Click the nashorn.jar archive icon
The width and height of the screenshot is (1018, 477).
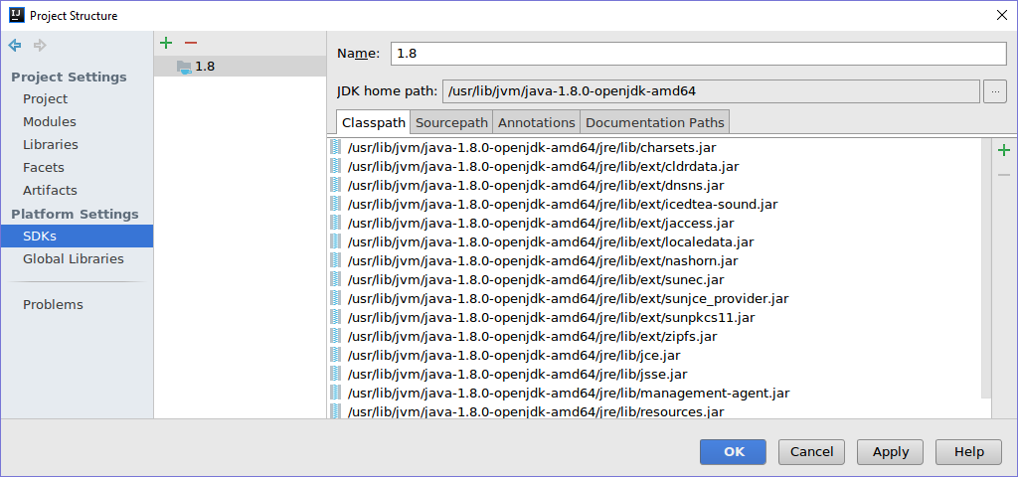(336, 261)
